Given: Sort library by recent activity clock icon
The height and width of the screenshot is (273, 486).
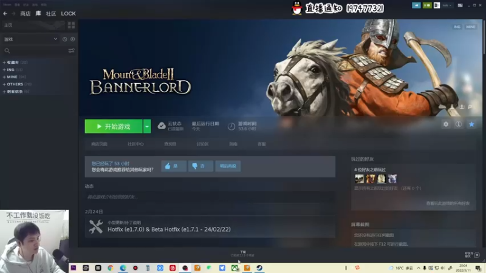Looking at the screenshot, I should pyautogui.click(x=64, y=39).
